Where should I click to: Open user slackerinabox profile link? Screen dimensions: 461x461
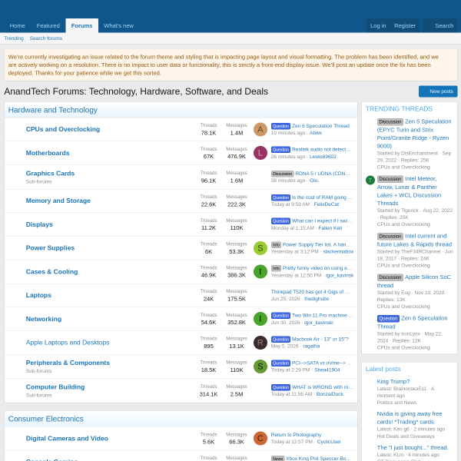click(338, 252)
